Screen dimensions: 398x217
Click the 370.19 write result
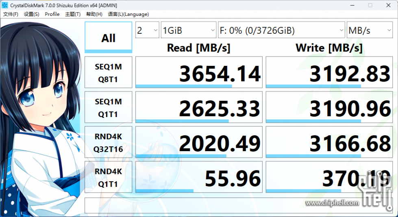(x=329, y=177)
